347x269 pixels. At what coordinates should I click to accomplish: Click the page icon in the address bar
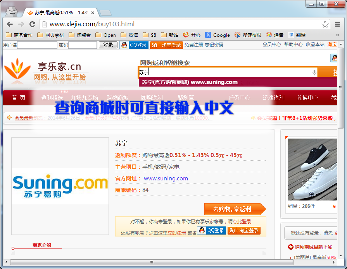(45, 24)
